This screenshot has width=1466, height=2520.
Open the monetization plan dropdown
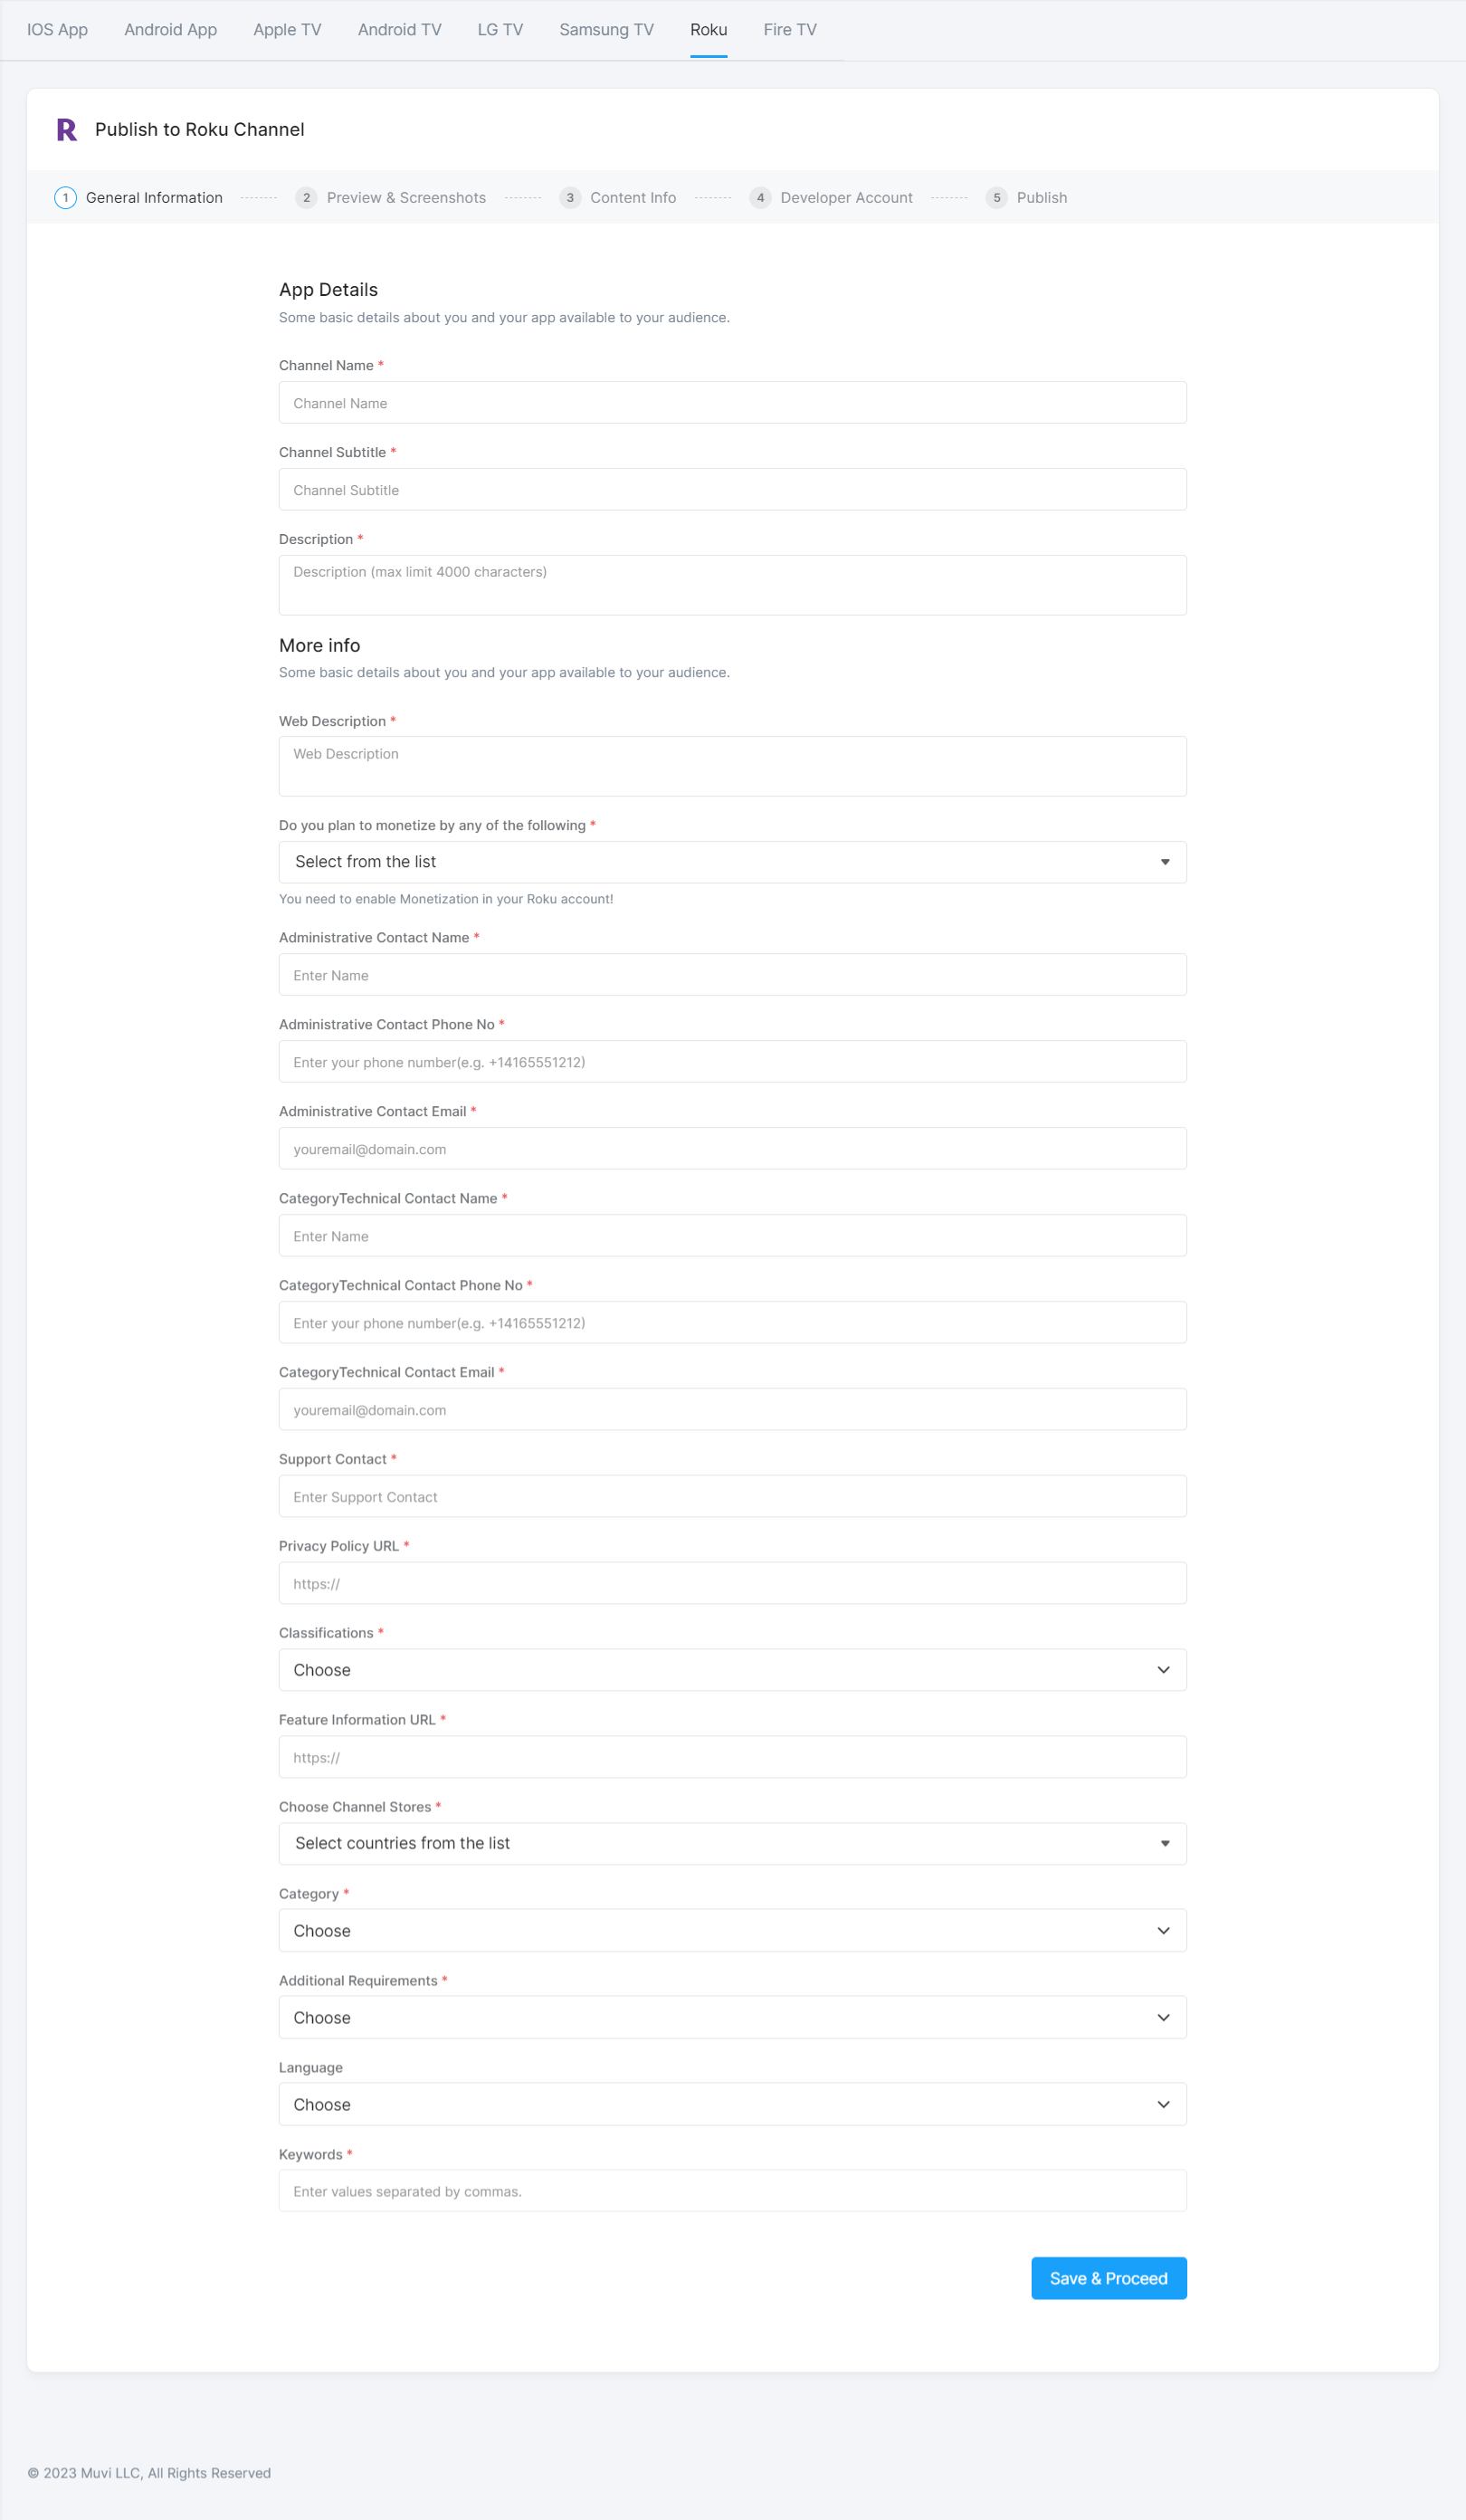coord(732,862)
